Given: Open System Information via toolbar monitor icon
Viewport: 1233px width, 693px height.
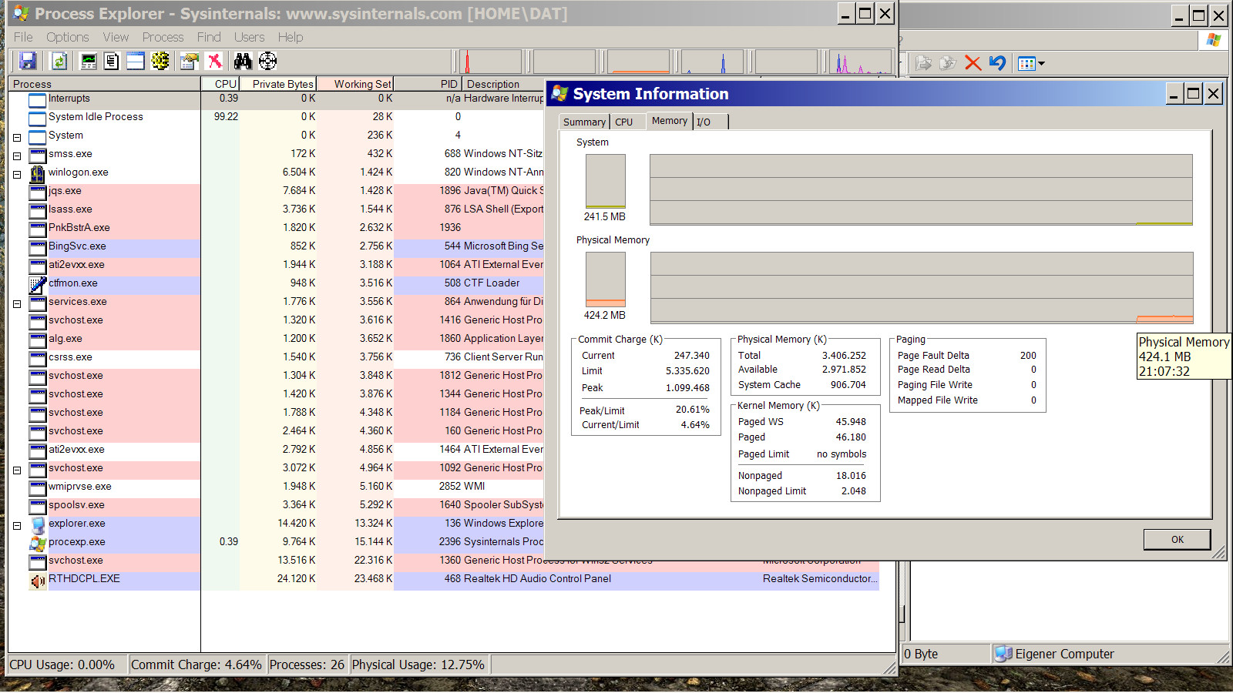Looking at the screenshot, I should (89, 61).
